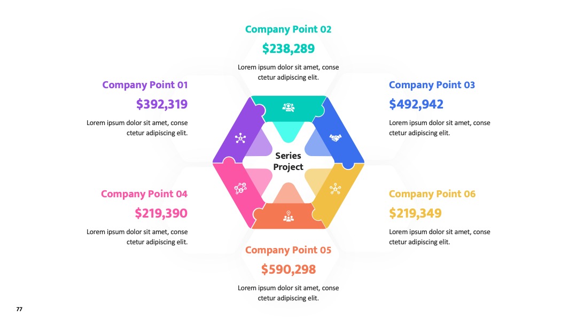Click the team search icon on teal piece
This screenshot has height=325, width=577.
pos(288,107)
